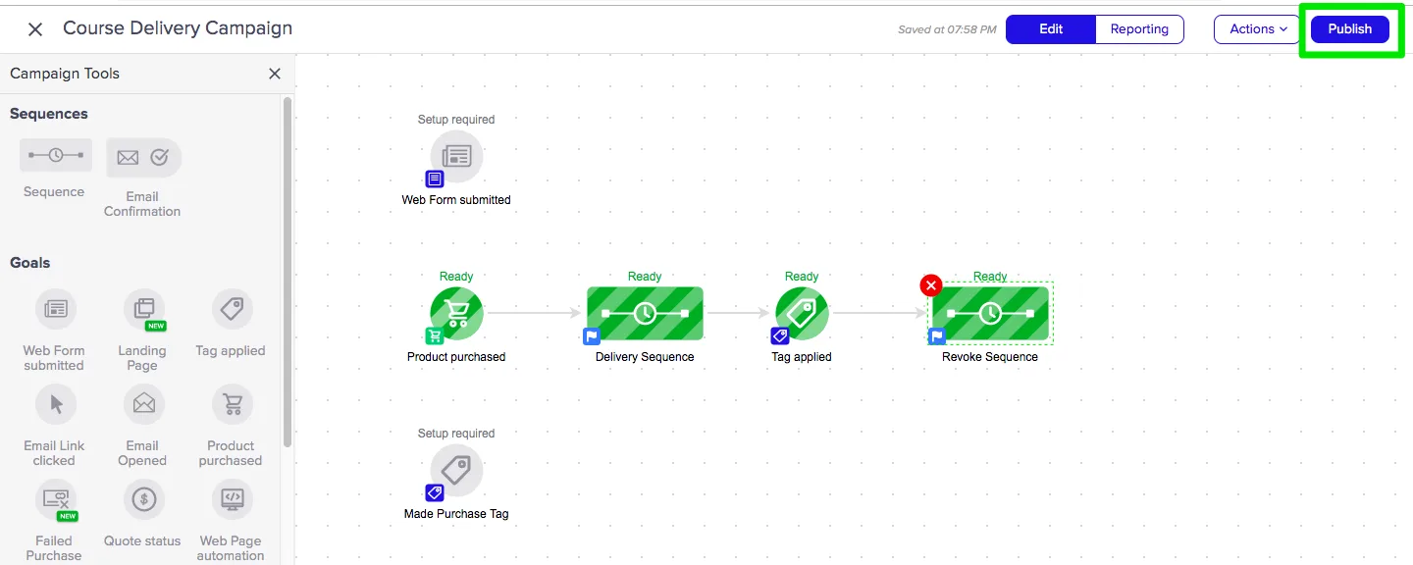Choose the Web Page automation goal
Image resolution: width=1413 pixels, height=565 pixels.
(x=232, y=500)
